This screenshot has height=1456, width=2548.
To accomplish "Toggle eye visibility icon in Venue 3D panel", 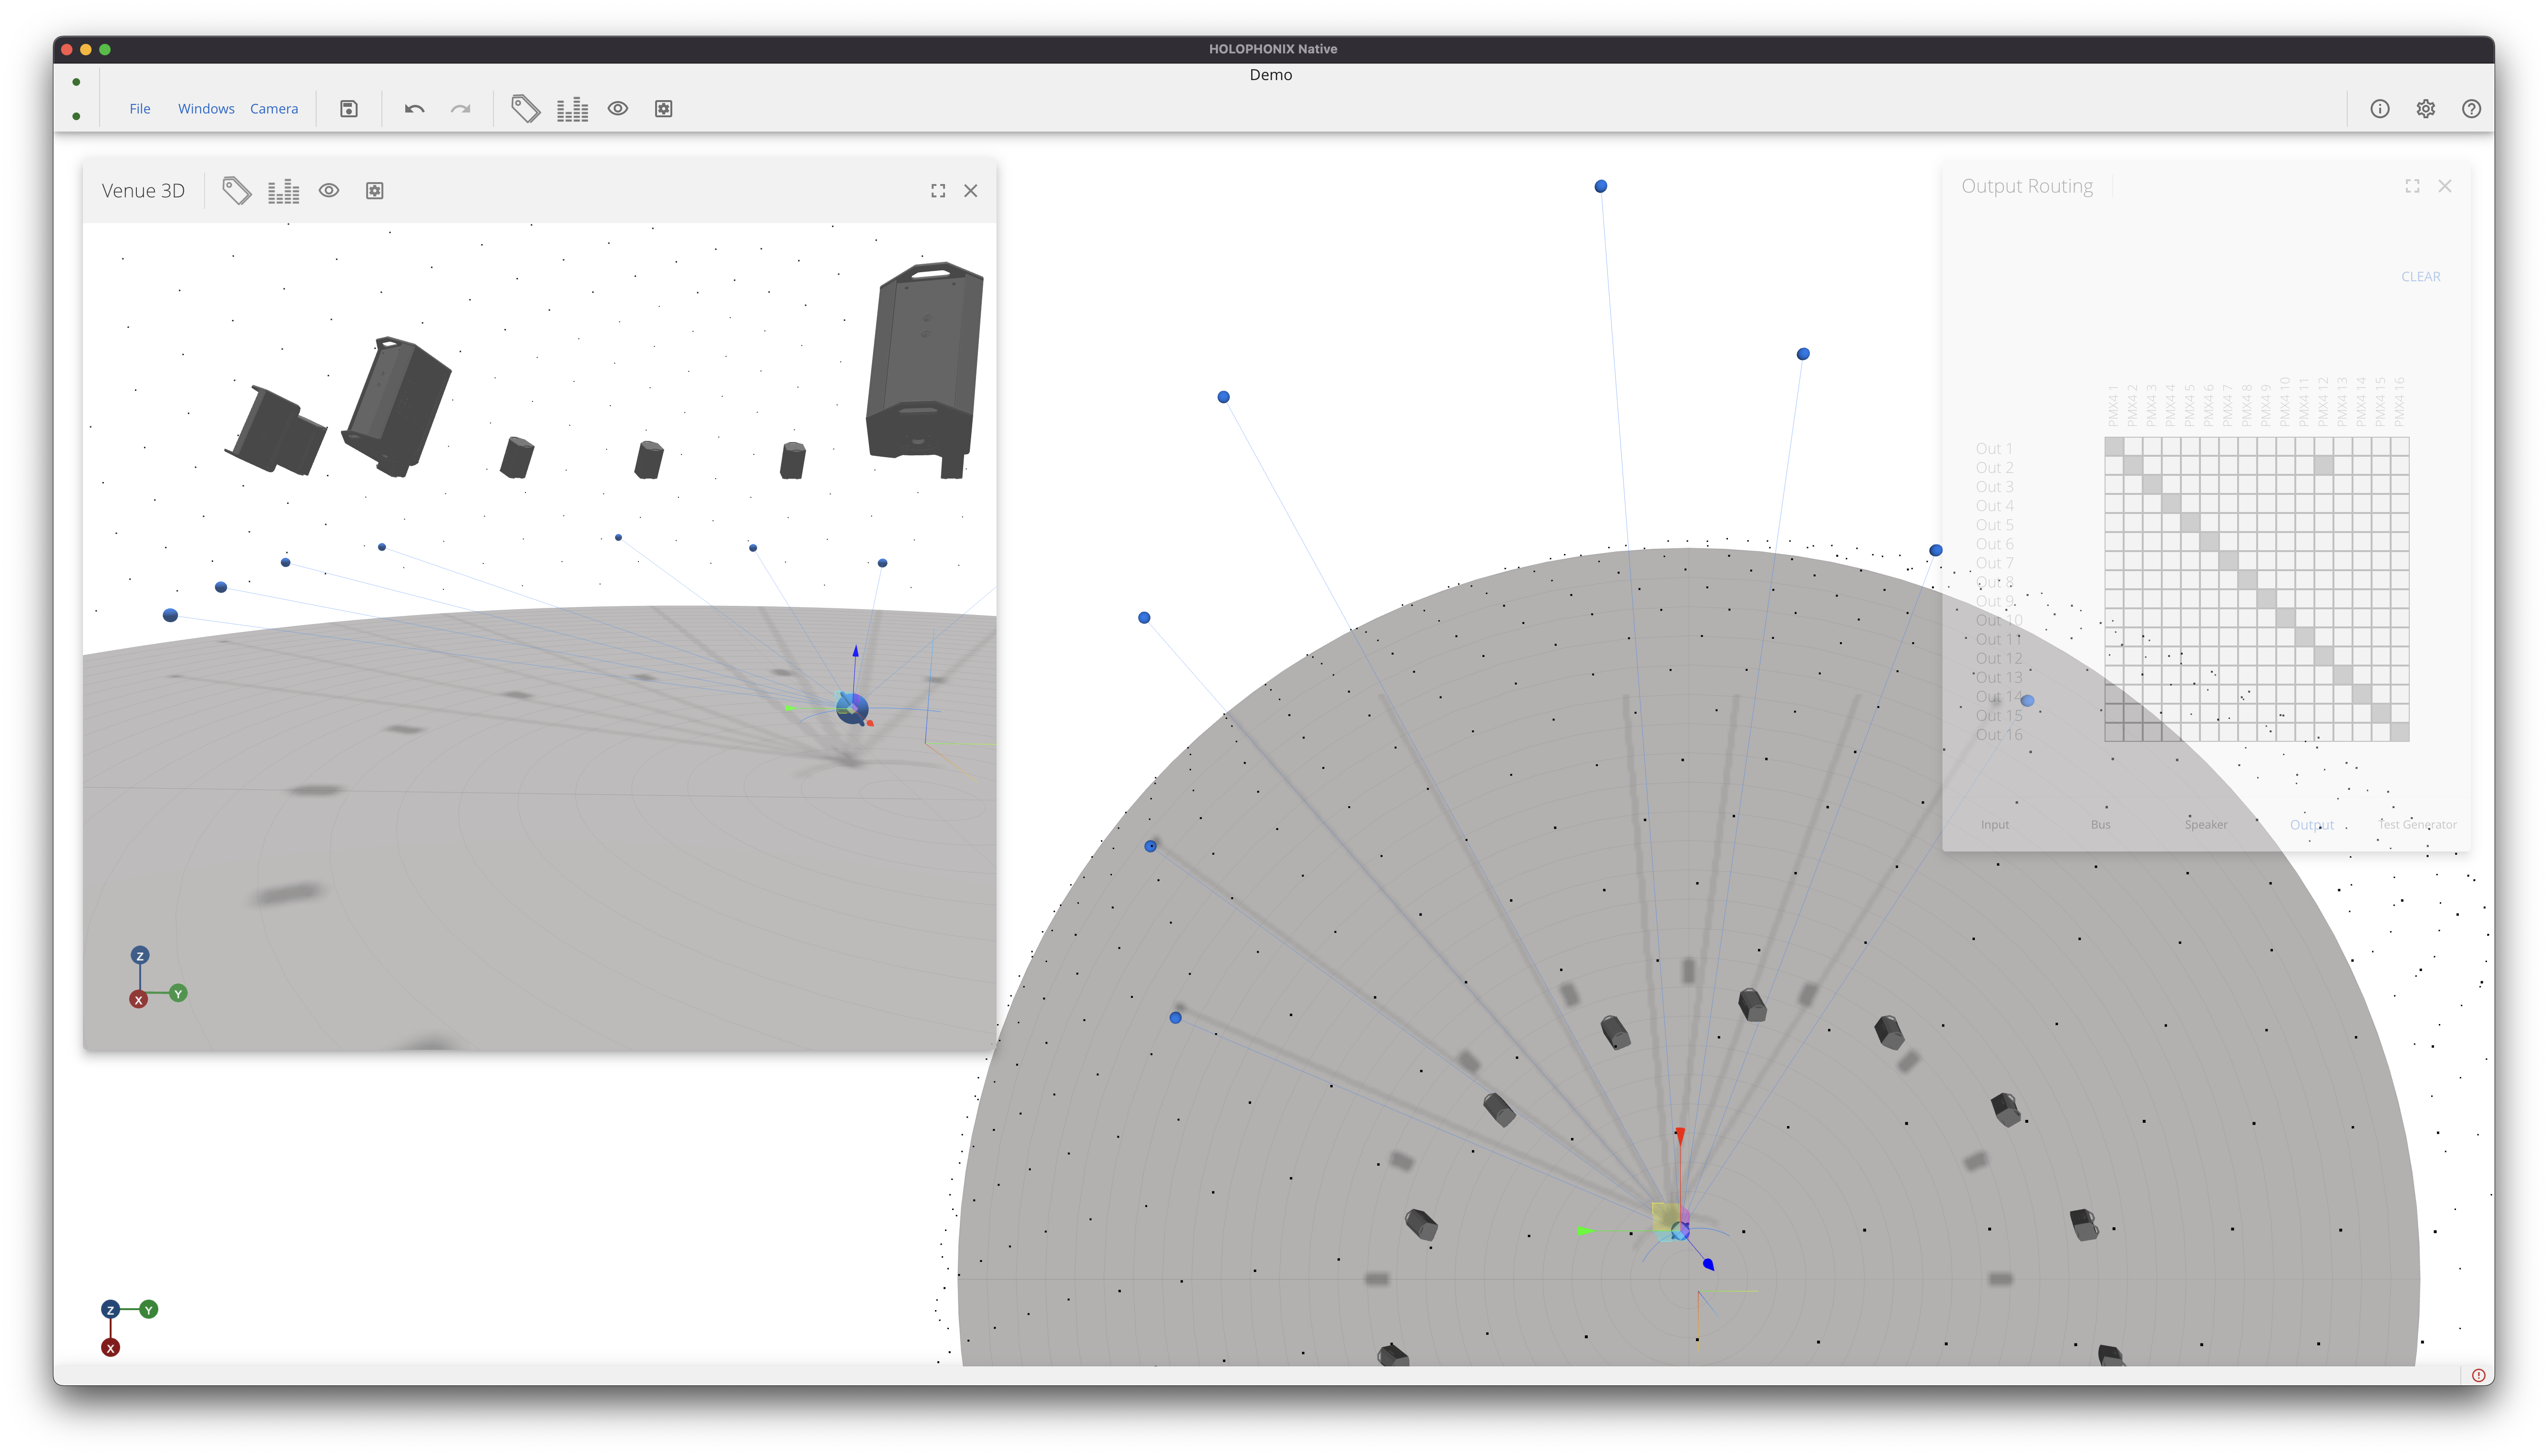I will click(x=329, y=190).
